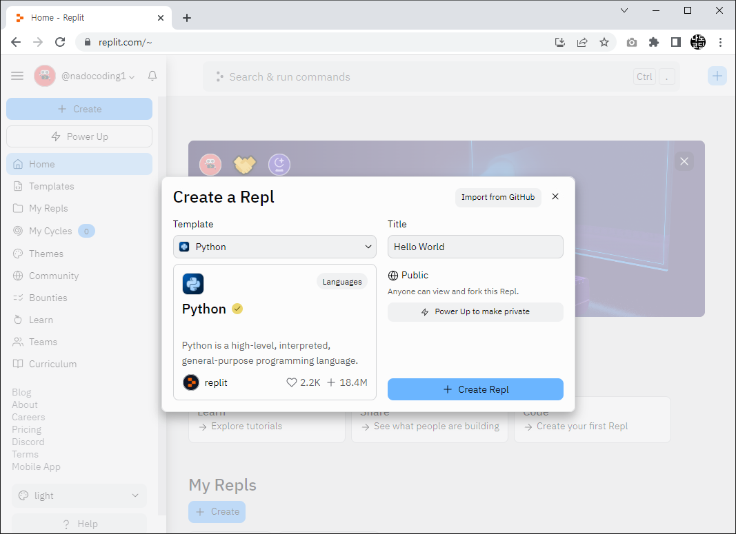Open the light theme selector
Image resolution: width=736 pixels, height=534 pixels.
tap(79, 495)
